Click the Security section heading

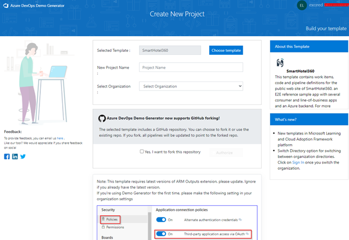[x=108, y=210]
